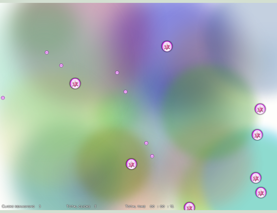The image size is (277, 213).
Task: Click the small dot just below the upper-left dot
Action: click(61, 65)
